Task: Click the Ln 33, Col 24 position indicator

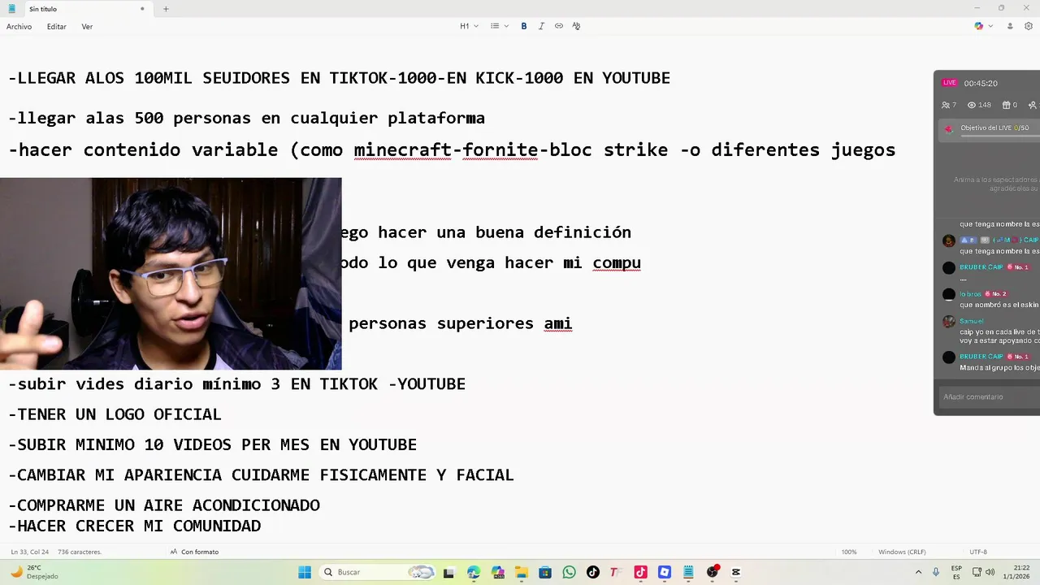Action: [29, 552]
